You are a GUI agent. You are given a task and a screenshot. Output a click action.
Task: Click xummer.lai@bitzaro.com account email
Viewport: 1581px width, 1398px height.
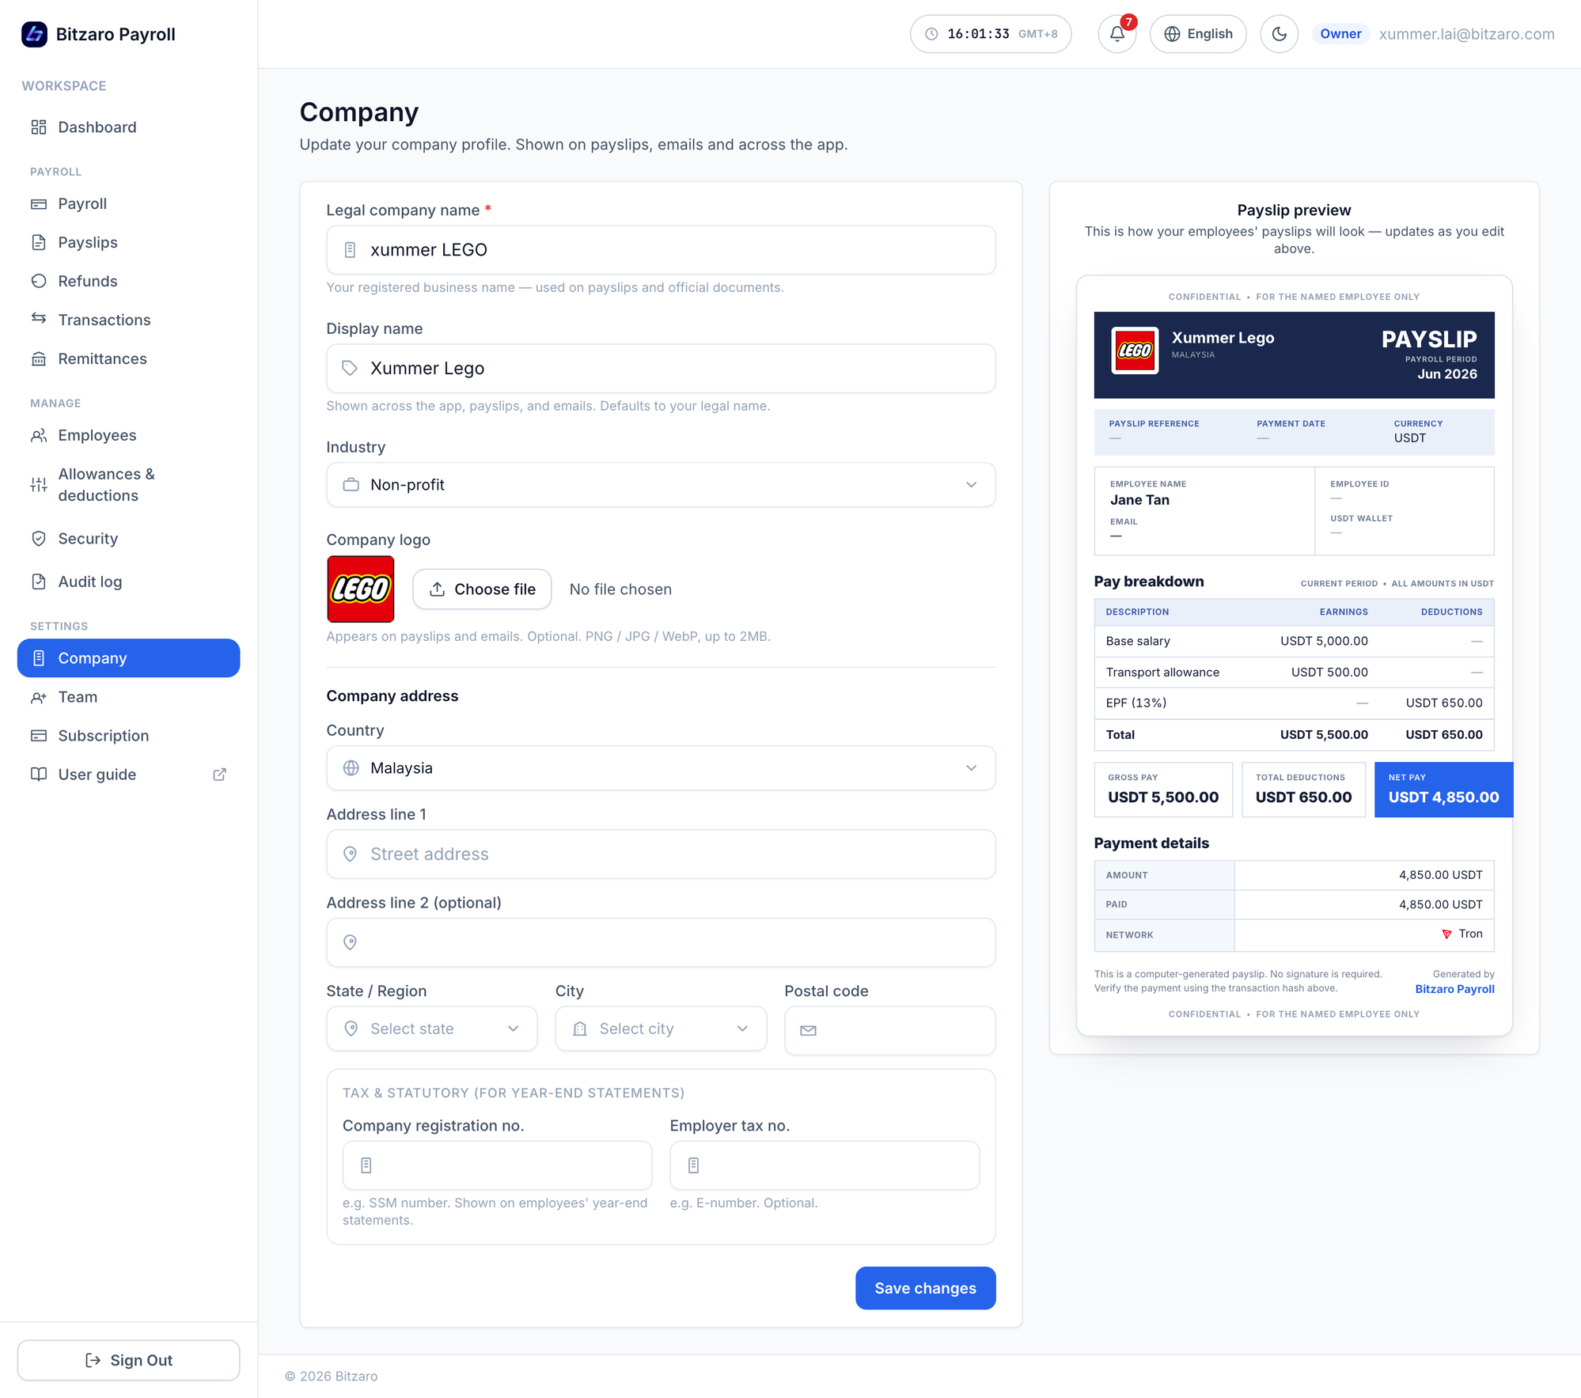pyautogui.click(x=1466, y=34)
